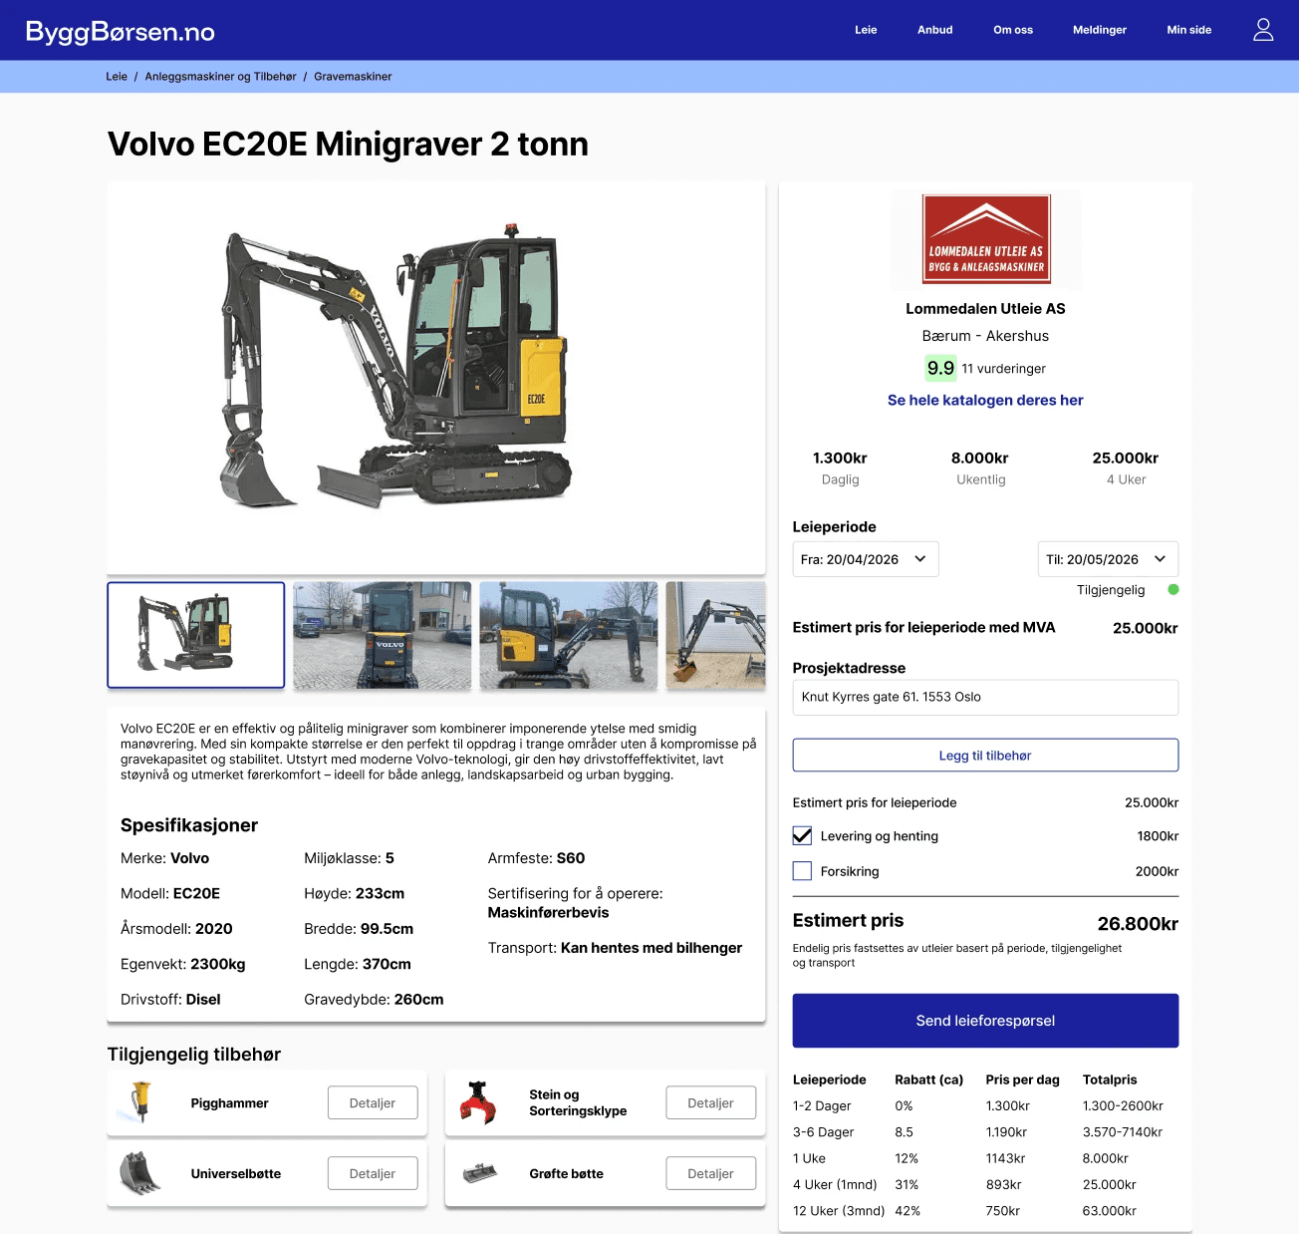Viewport: 1299px width, 1234px height.
Task: Click the Send leieforespørsel button
Action: pos(985,1021)
